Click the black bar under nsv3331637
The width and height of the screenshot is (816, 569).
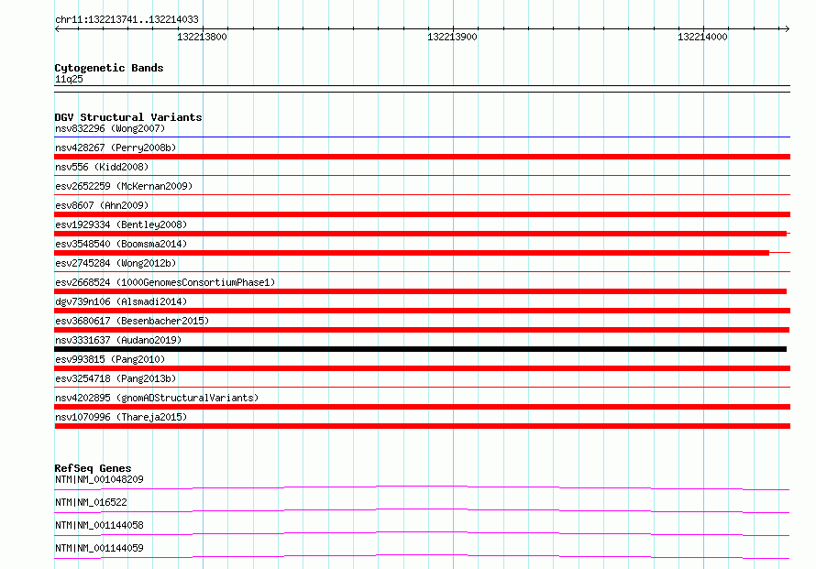click(421, 349)
